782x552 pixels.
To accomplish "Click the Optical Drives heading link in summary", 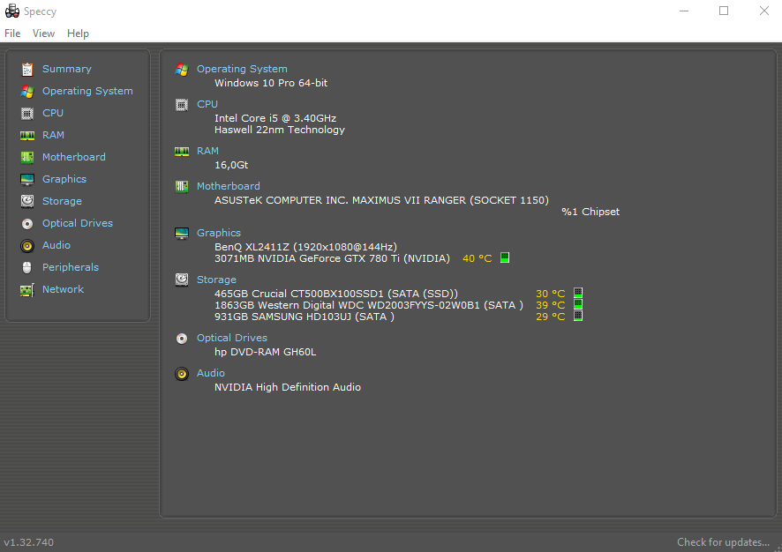I will coord(232,338).
